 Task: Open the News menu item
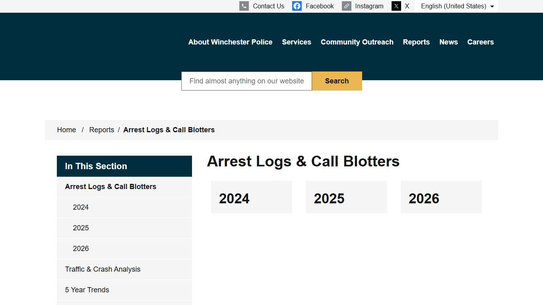[x=448, y=42]
